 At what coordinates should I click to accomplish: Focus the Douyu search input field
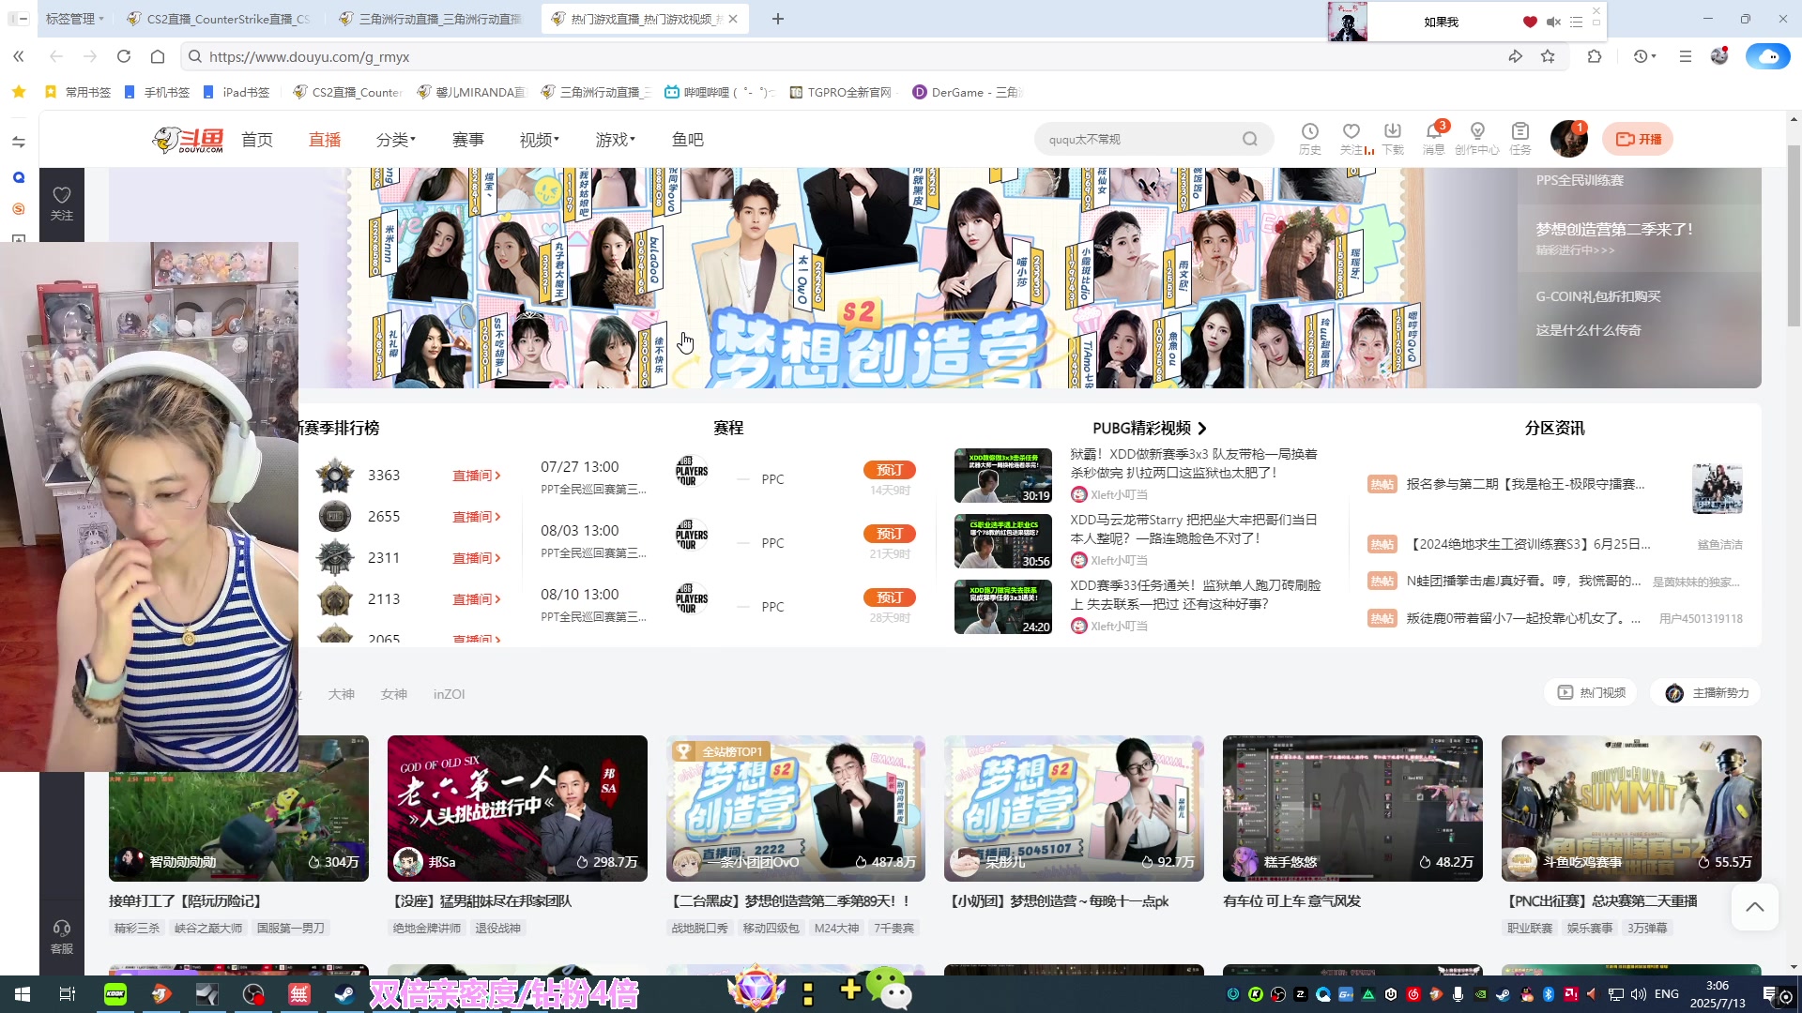(1140, 139)
